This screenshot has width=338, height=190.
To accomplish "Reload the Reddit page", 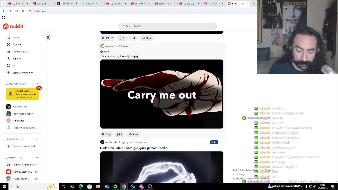I will coord(16,11).
